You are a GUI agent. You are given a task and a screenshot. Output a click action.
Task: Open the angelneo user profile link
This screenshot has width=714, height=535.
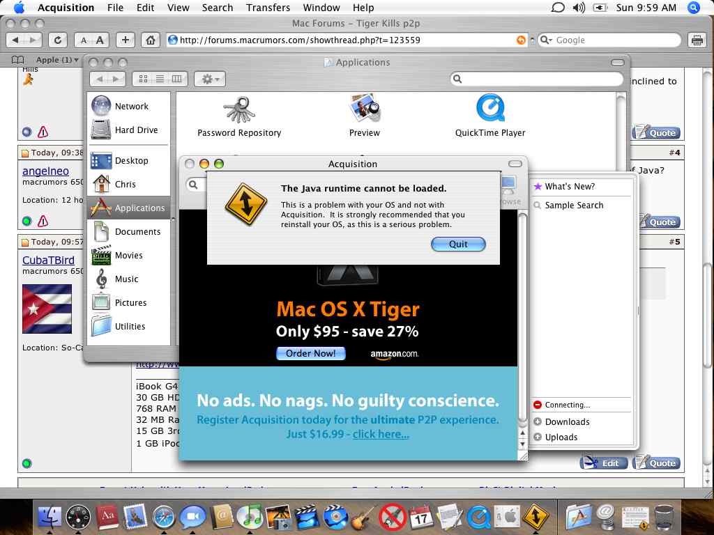(45, 171)
